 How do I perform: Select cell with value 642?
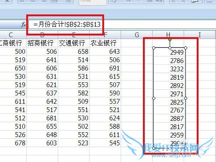point(42,101)
